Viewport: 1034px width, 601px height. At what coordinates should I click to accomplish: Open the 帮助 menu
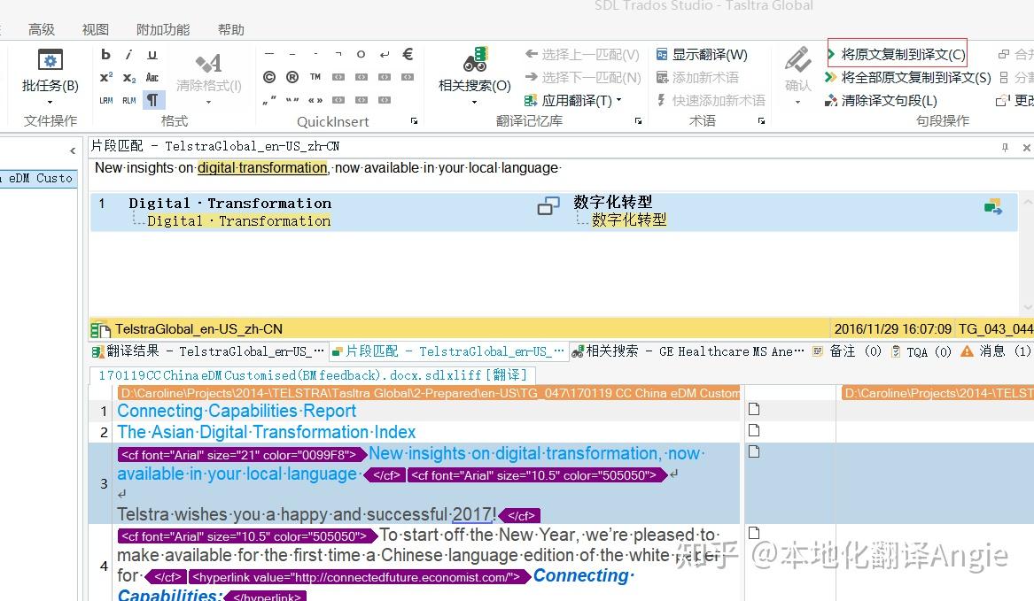pyautogui.click(x=230, y=28)
